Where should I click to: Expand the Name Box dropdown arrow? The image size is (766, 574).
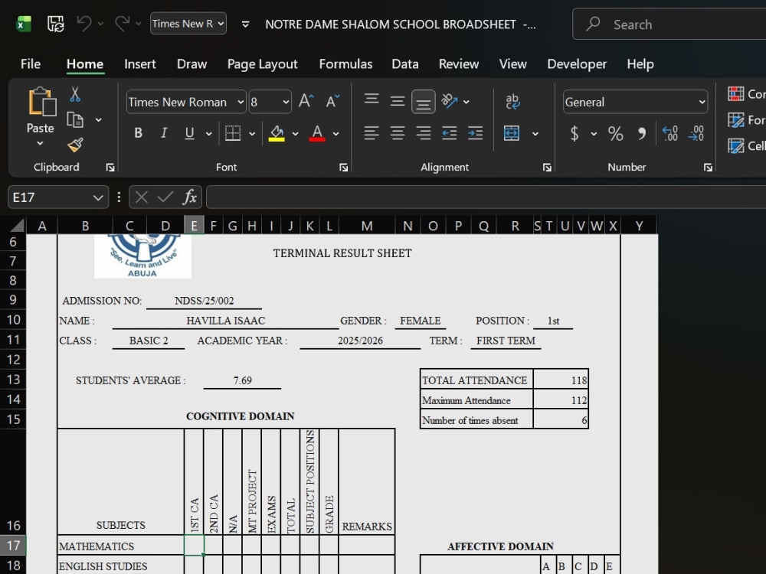98,197
